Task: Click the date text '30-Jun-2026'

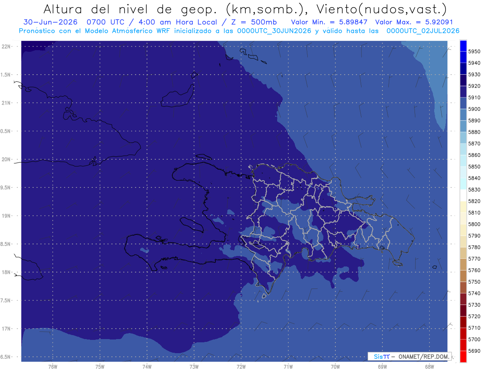Action: [x=51, y=22]
